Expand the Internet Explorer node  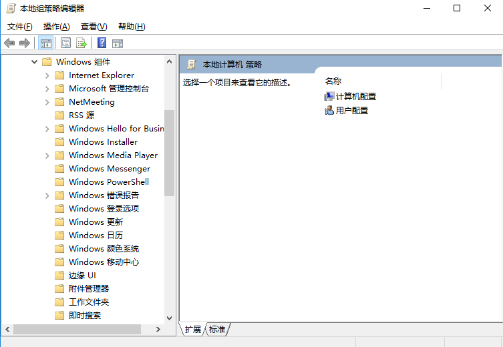point(47,75)
